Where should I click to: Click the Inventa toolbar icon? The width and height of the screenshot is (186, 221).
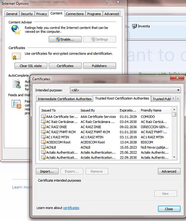pyautogui.click(x=134, y=26)
